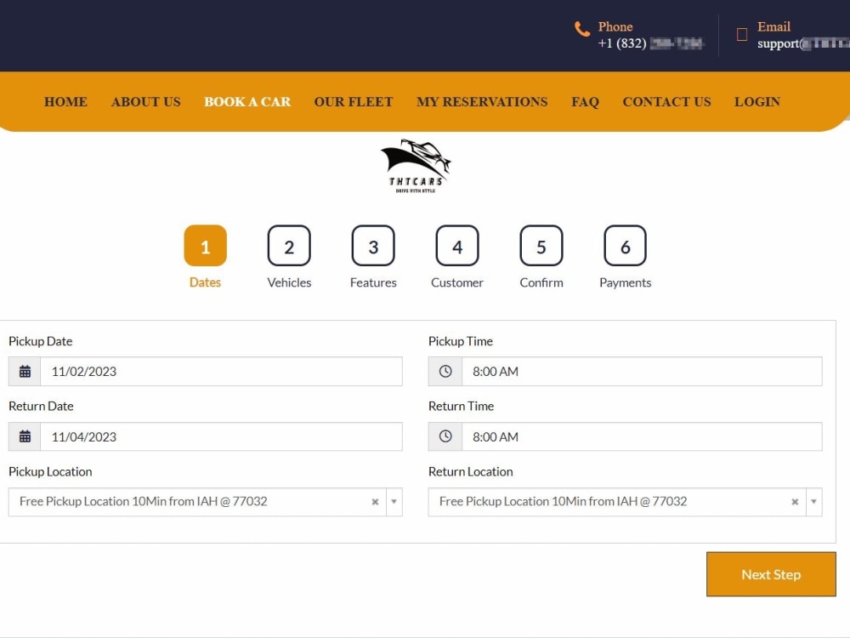Select step 3 Features
The image size is (850, 638).
(x=373, y=246)
